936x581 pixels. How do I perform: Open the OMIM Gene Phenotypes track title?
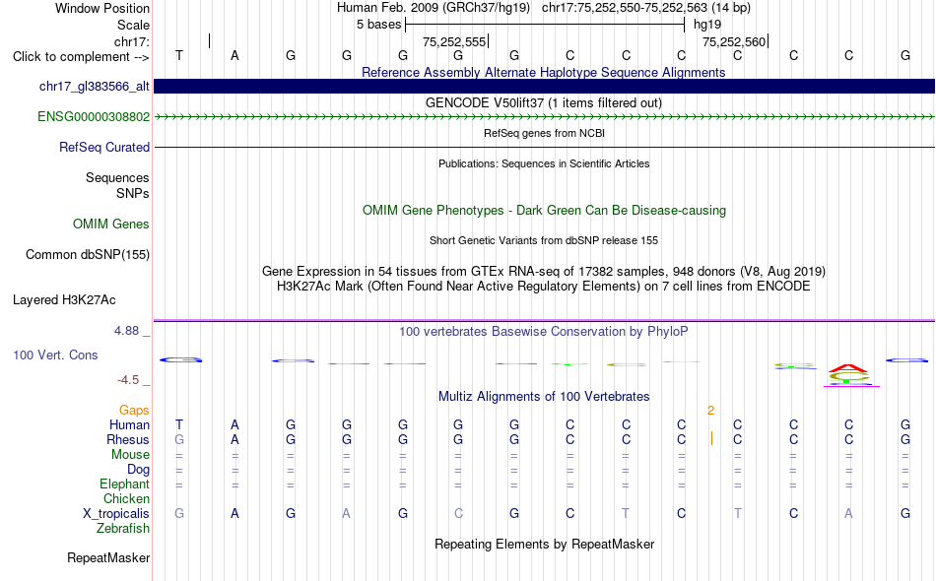click(544, 211)
